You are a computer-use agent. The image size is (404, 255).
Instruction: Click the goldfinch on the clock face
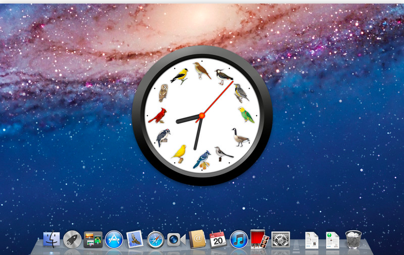tap(180, 76)
